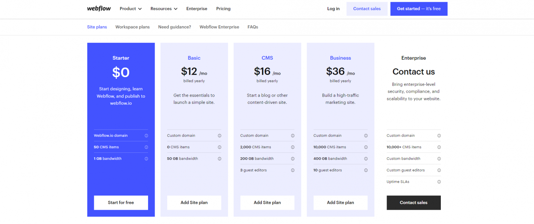
Task: Click the Business plan title
Action: click(x=340, y=58)
